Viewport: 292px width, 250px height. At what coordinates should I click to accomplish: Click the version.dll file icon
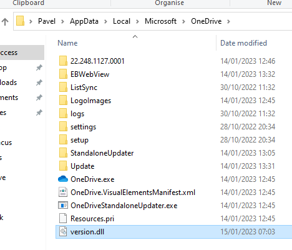click(x=63, y=231)
